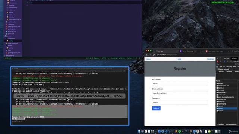This screenshot has width=239, height=134.
Task: Open the Network tab in DevTools
Action: [234, 58]
